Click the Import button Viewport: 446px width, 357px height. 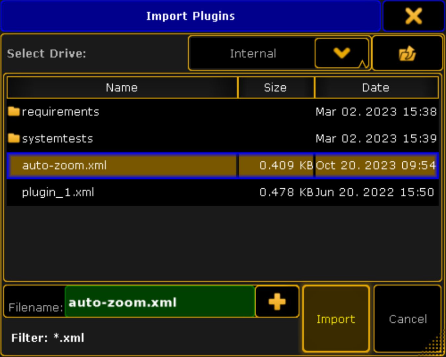(336, 319)
